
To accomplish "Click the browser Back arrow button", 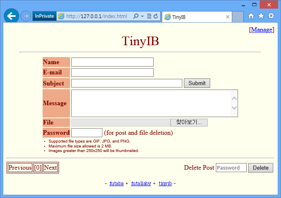I will [x=11, y=16].
